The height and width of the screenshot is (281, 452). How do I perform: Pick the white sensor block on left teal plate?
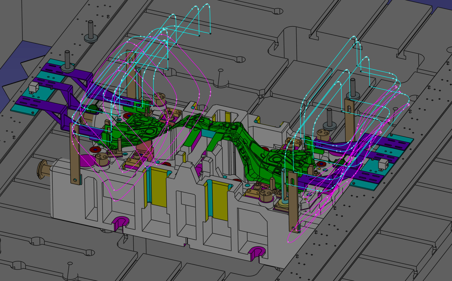click(33, 87)
